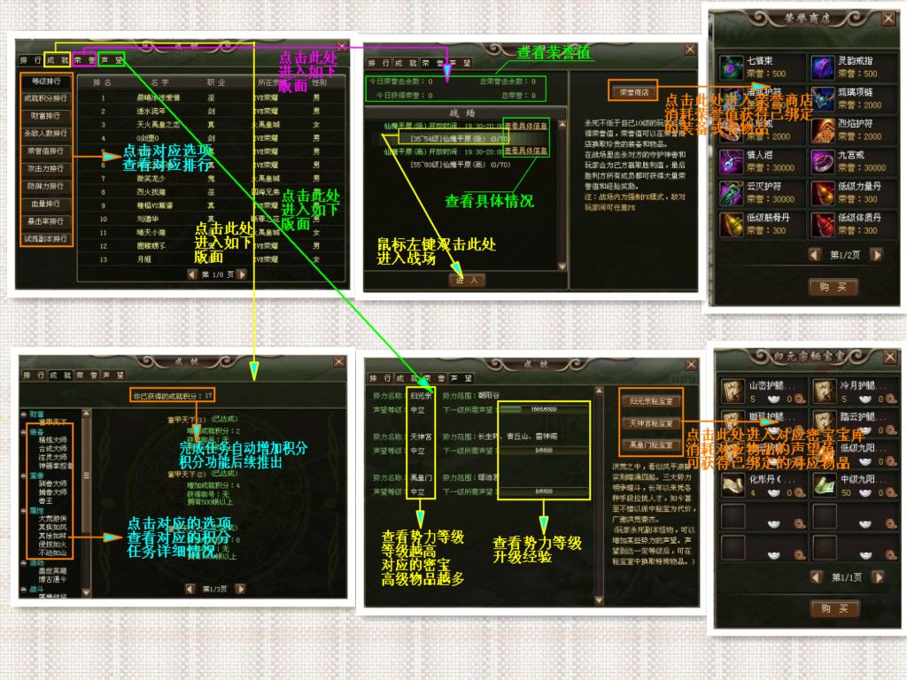
Task: Select 低级力量丹 gourd icon in shop
Action: point(822,193)
